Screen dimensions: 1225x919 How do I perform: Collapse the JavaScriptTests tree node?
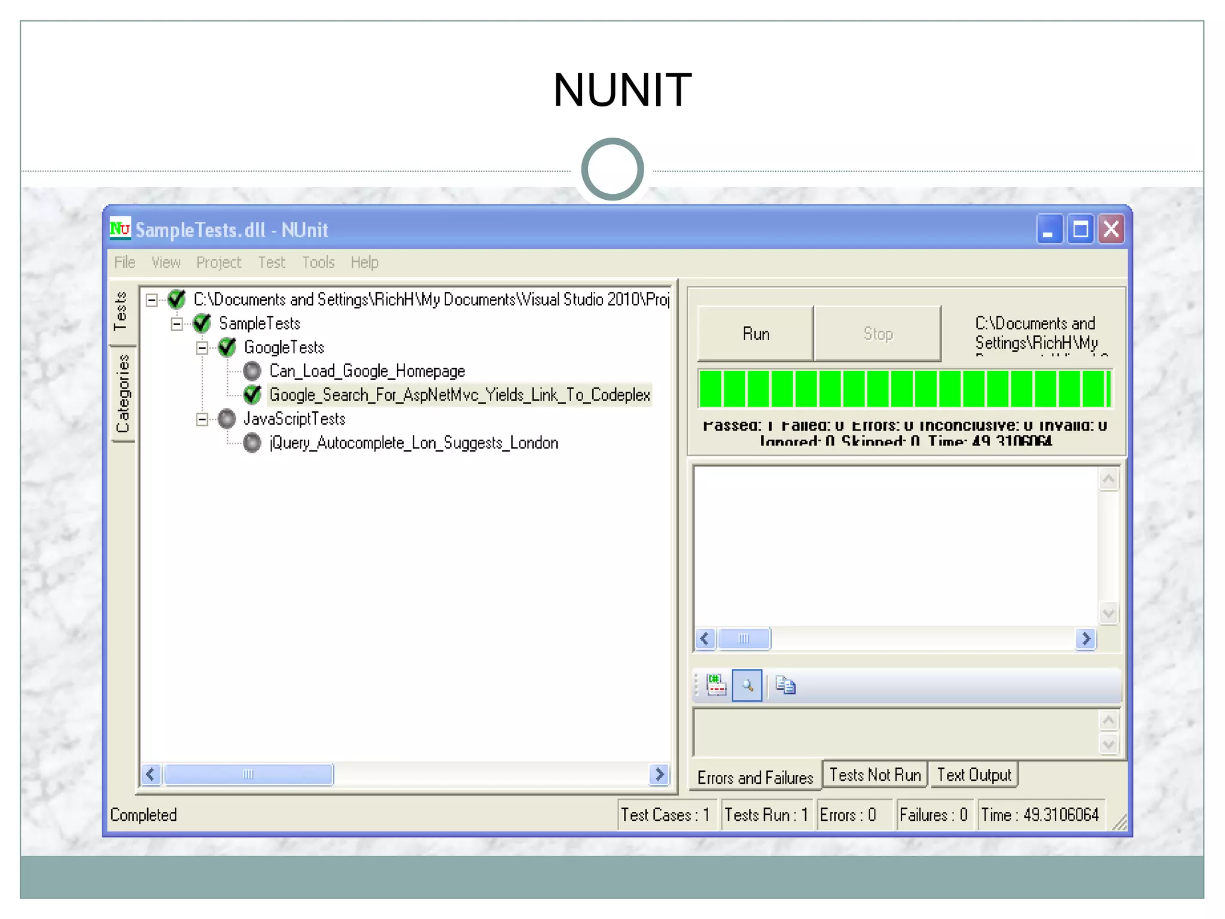coord(202,419)
